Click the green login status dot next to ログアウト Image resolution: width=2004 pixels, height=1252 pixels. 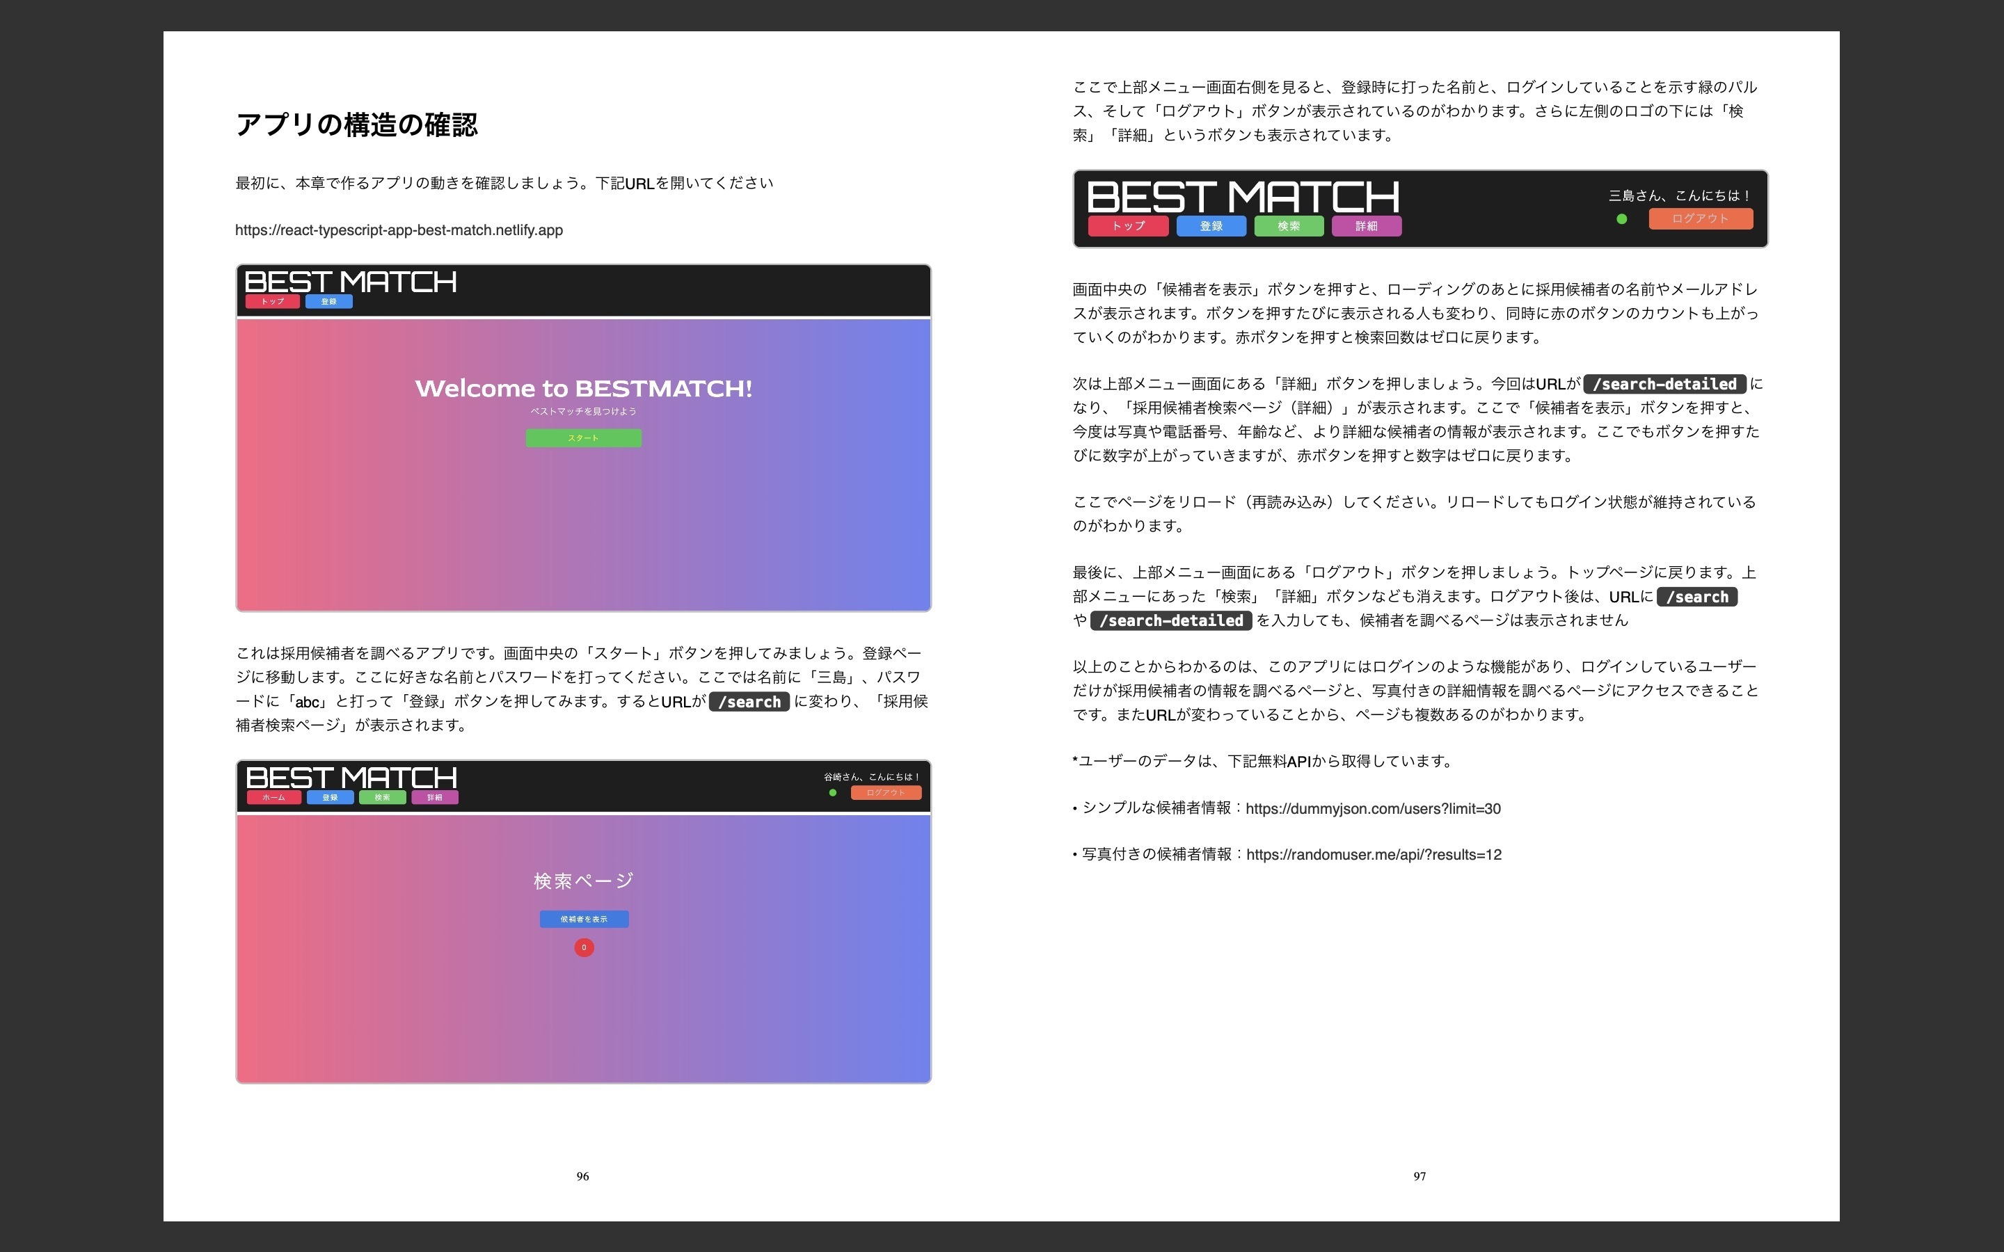tap(1622, 218)
